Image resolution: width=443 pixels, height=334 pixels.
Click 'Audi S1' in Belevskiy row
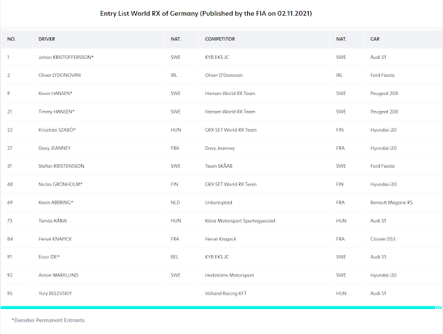click(x=378, y=293)
